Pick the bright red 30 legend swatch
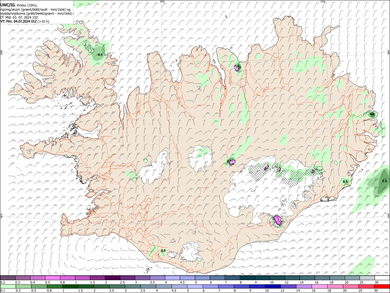This screenshot has height=293, width=390. (x=382, y=286)
